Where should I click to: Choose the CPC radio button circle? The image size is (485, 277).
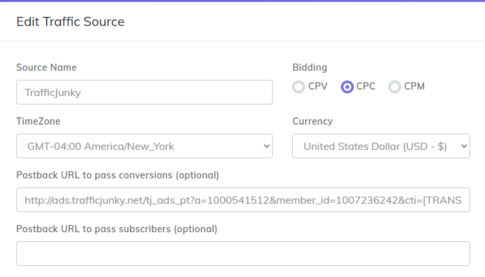tap(347, 87)
